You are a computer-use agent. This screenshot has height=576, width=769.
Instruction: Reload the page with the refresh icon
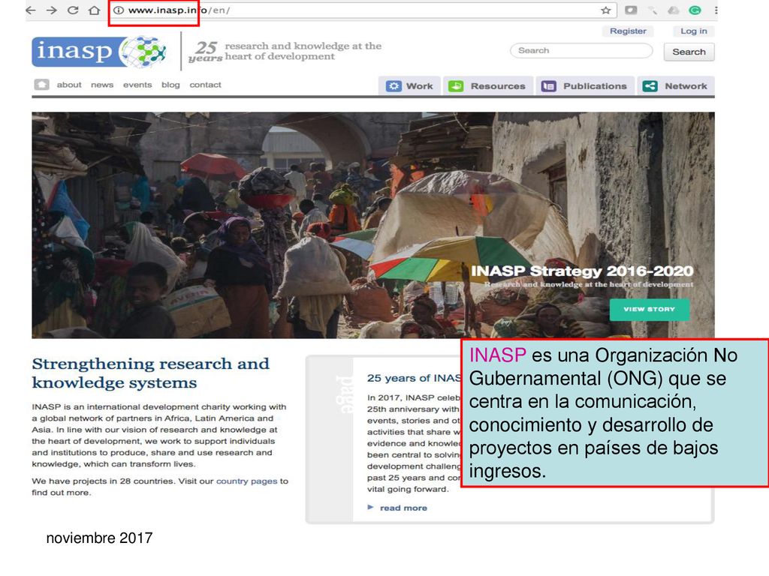73,10
